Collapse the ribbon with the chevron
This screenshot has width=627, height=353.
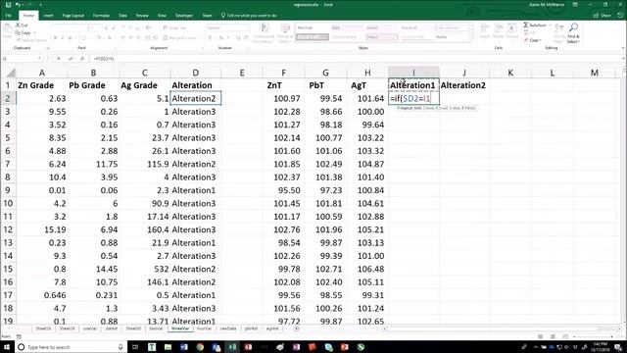click(x=623, y=48)
